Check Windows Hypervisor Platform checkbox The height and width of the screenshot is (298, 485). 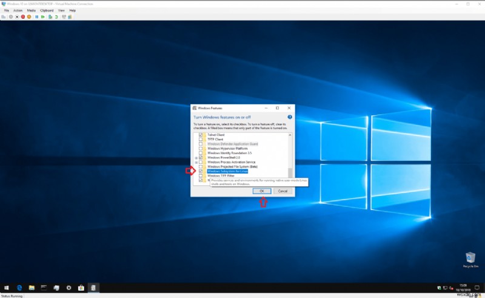pos(201,148)
